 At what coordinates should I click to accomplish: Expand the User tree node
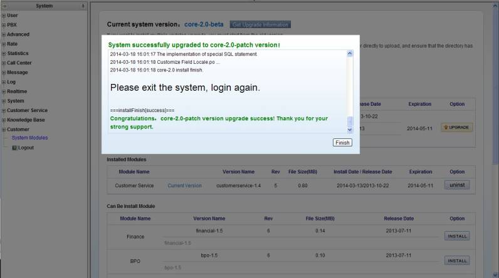pos(4,16)
